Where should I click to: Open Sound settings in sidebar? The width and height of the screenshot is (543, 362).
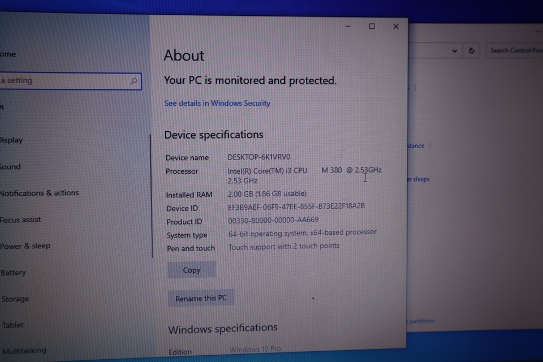(x=10, y=167)
